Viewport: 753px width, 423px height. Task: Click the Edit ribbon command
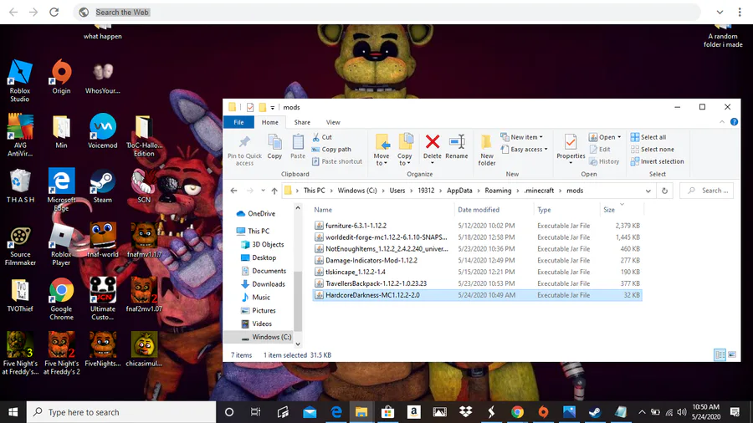599,149
